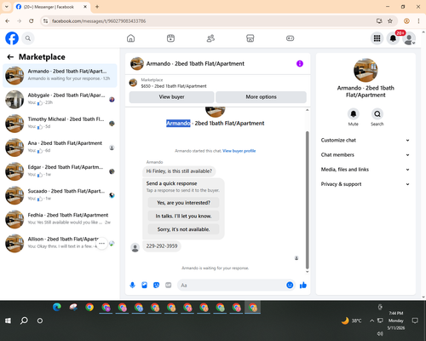Click the 'Hi Finley, is this still available?' message
This screenshot has height=341, width=426.
179,171
